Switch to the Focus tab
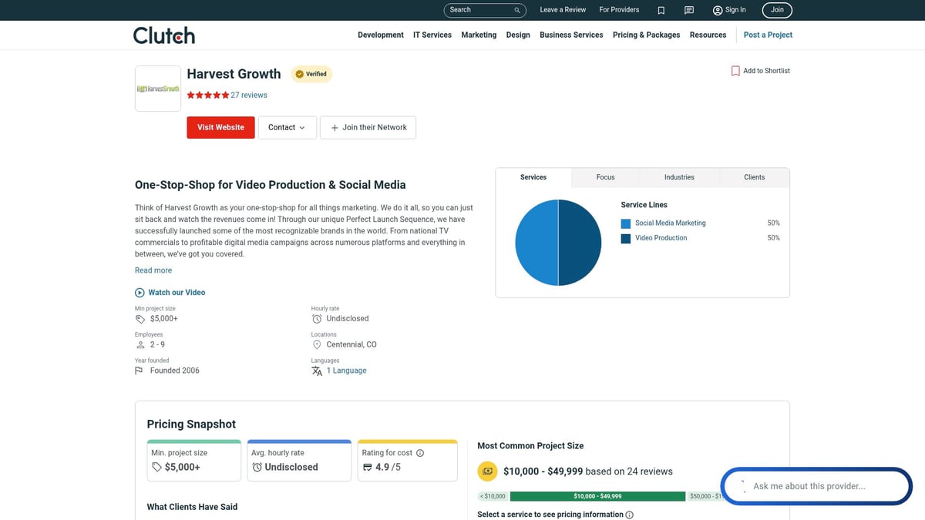This screenshot has width=925, height=520. click(x=605, y=177)
